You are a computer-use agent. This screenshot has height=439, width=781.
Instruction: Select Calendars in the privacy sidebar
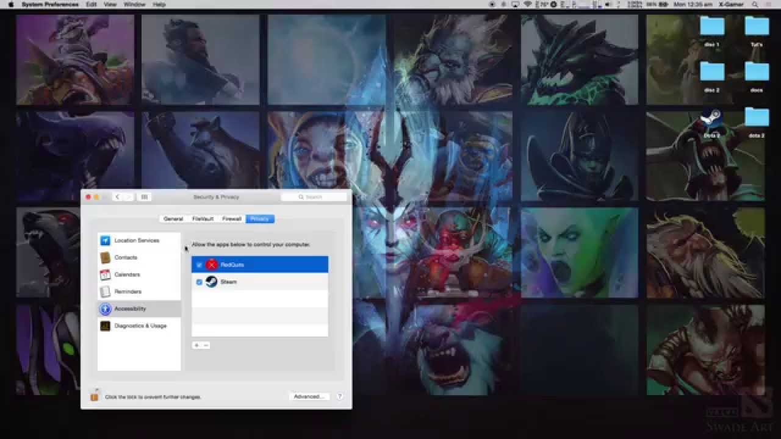[139, 274]
